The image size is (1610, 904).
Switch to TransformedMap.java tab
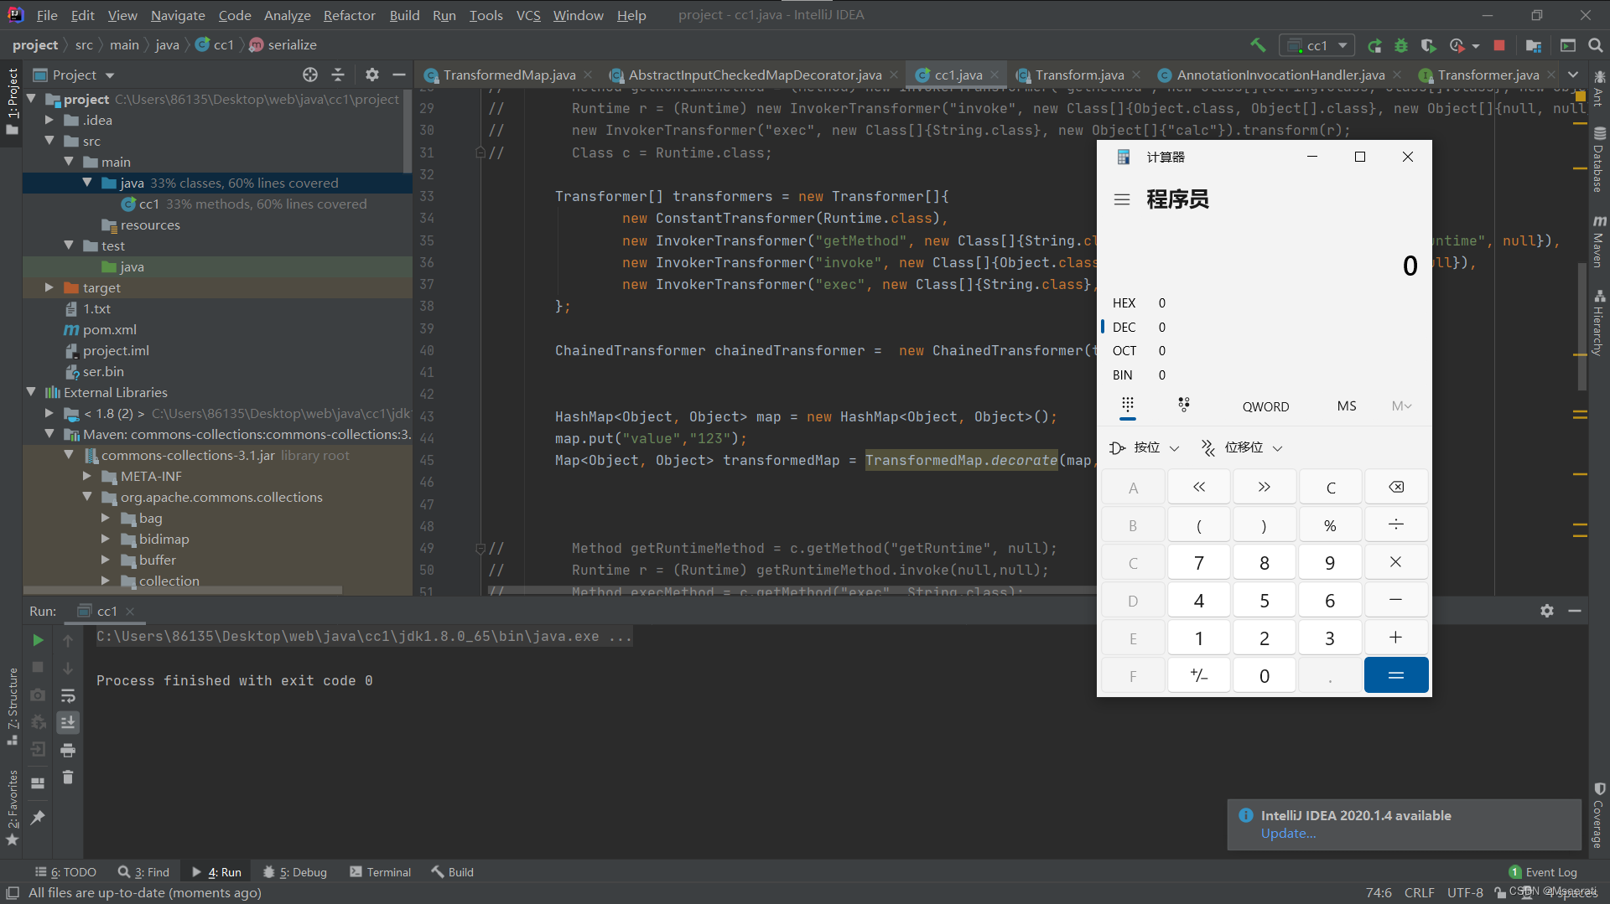pyautogui.click(x=508, y=75)
